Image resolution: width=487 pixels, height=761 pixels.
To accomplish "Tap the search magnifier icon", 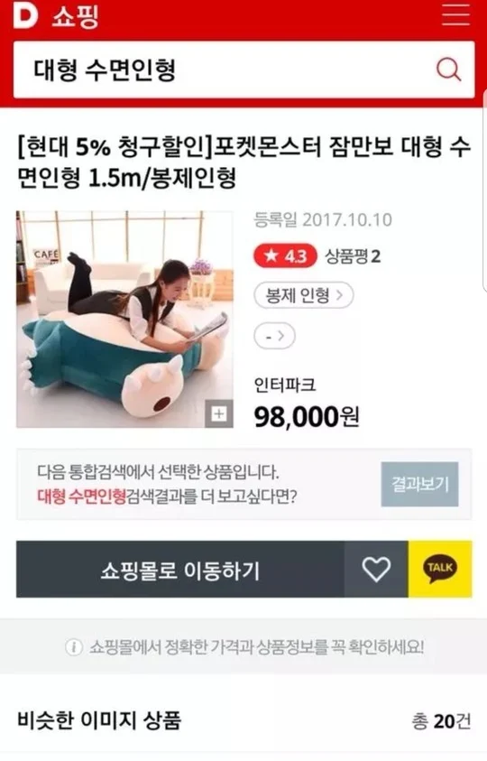I will coord(449,70).
